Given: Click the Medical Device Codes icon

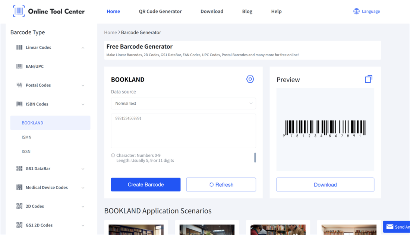Looking at the screenshot, I should click(x=19, y=187).
